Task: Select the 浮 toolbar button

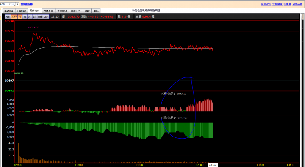Action: 30,17
